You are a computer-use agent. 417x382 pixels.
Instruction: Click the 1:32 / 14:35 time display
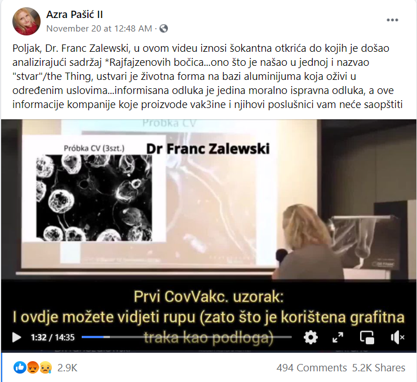click(x=52, y=338)
